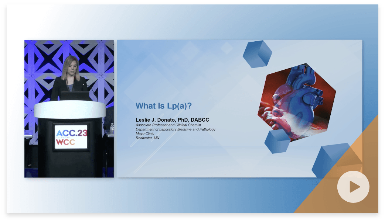Click the ACC.23 WCC logo on the podium

point(71,136)
